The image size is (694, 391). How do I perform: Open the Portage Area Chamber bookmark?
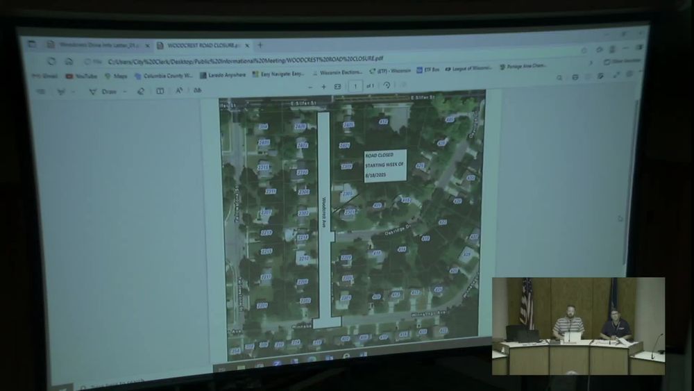(523, 66)
